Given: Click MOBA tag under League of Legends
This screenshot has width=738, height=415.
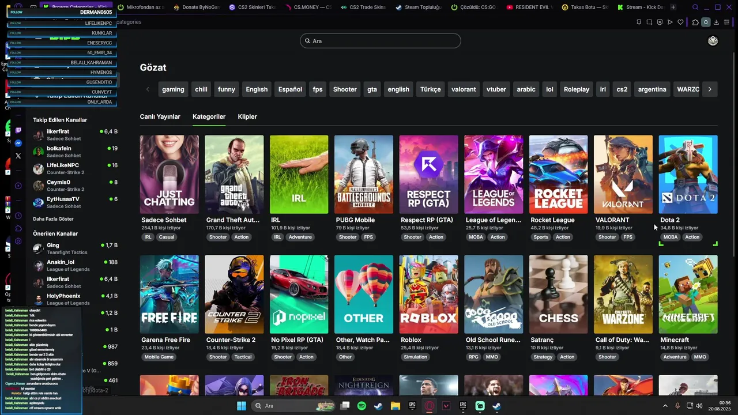Looking at the screenshot, I should click(476, 237).
